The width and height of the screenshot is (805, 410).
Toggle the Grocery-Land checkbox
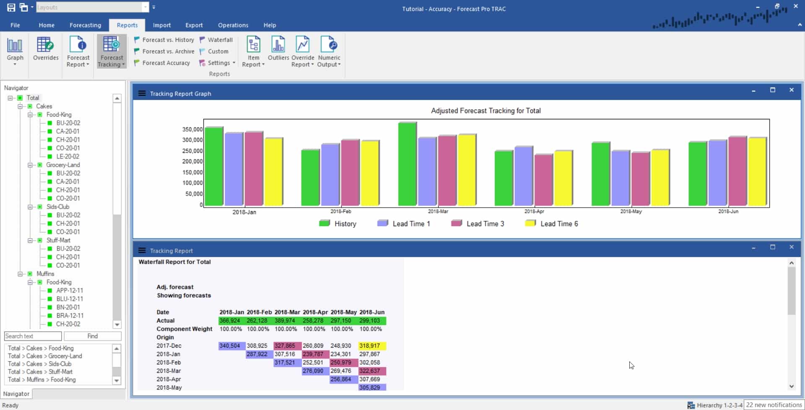pyautogui.click(x=40, y=165)
